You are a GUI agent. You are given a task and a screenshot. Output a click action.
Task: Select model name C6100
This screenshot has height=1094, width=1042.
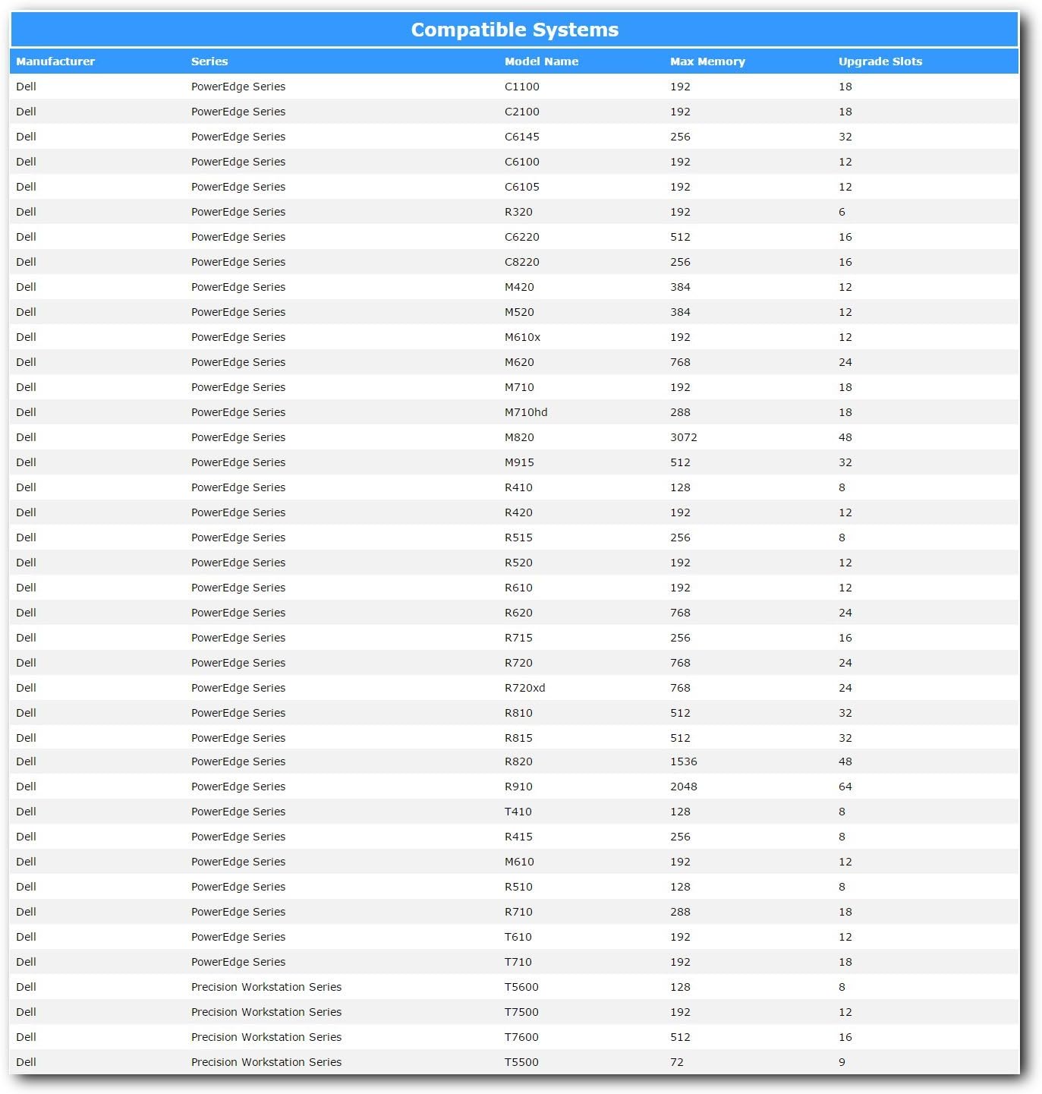click(x=522, y=162)
